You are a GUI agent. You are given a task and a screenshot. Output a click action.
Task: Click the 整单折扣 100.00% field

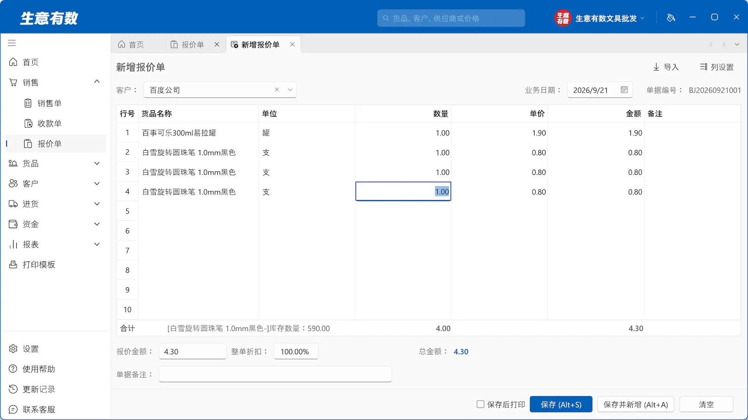click(x=296, y=351)
